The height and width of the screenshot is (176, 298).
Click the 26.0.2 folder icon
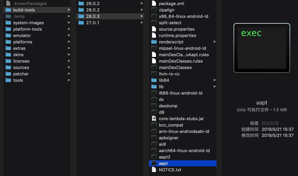coord(81,4)
